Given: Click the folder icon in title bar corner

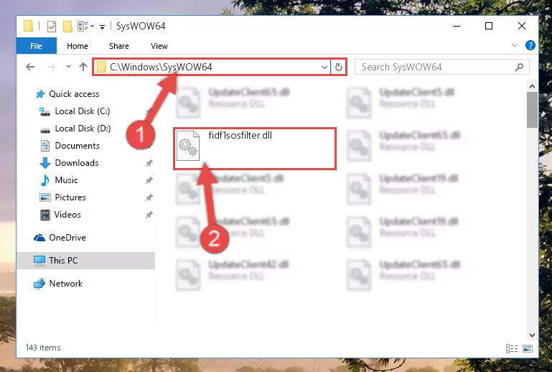Looking at the screenshot, I should click(28, 27).
